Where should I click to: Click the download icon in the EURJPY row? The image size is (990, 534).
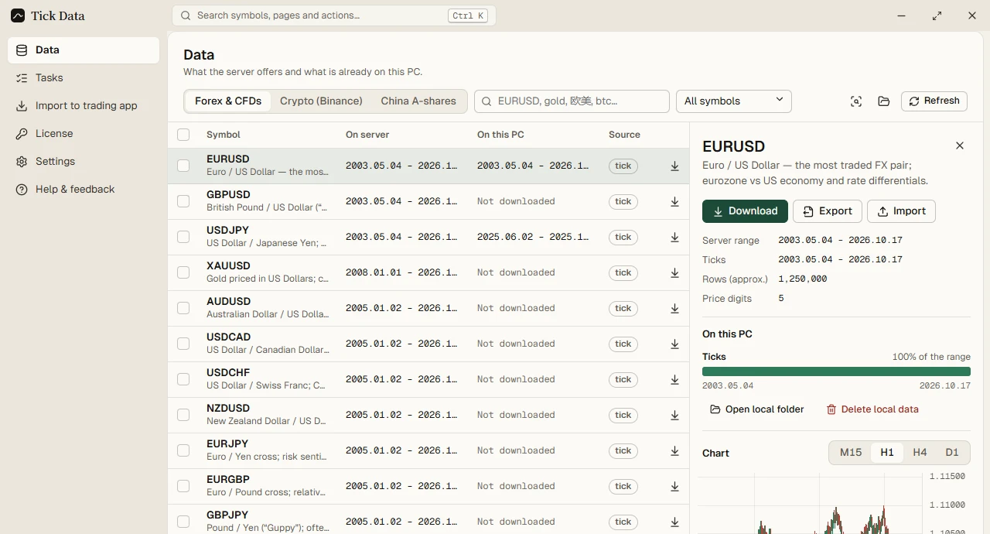point(674,451)
